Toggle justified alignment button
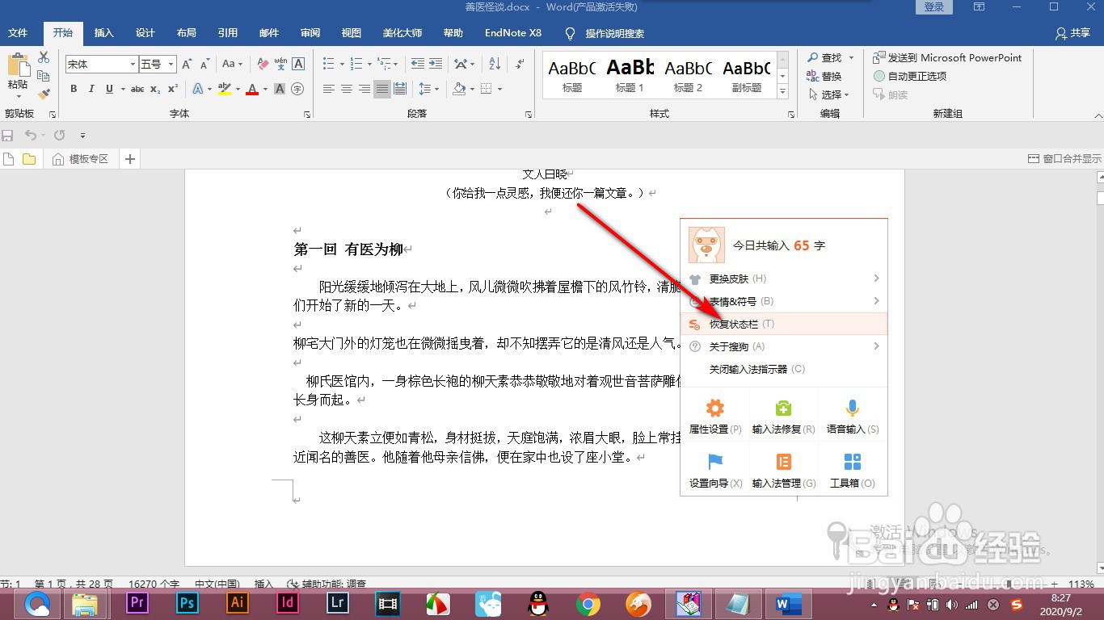 coord(382,89)
